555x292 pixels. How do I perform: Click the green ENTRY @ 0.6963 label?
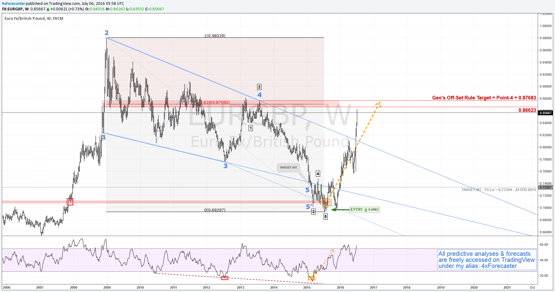point(365,210)
